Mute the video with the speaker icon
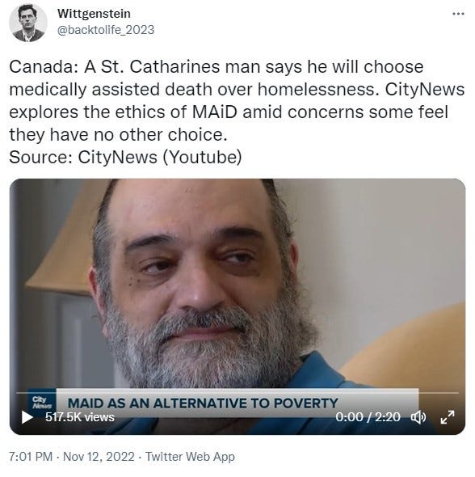The image size is (475, 477). 418,417
